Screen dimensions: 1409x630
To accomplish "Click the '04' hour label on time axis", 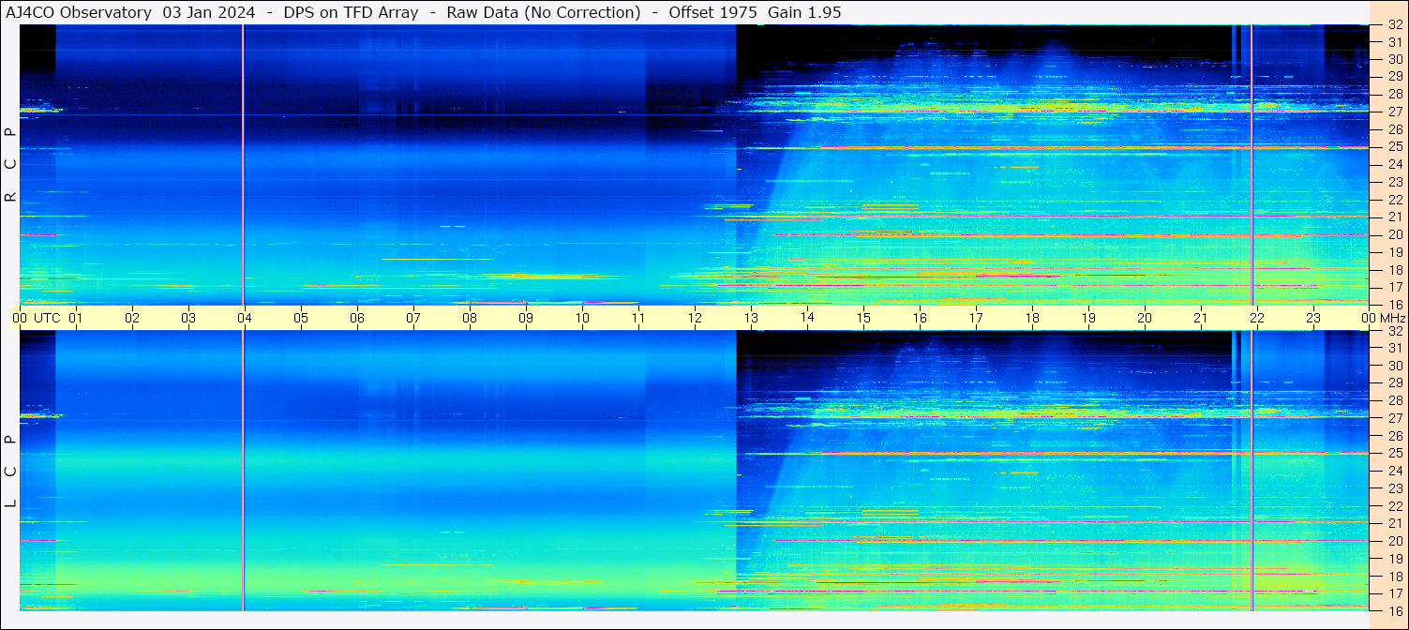I will pos(245,318).
